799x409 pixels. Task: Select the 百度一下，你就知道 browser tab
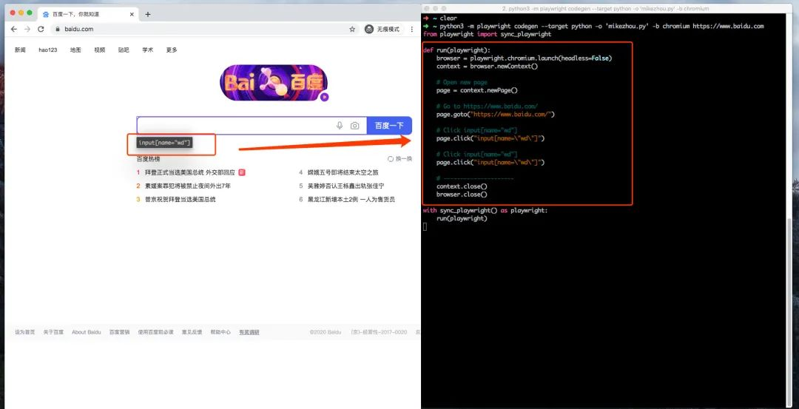(x=88, y=14)
